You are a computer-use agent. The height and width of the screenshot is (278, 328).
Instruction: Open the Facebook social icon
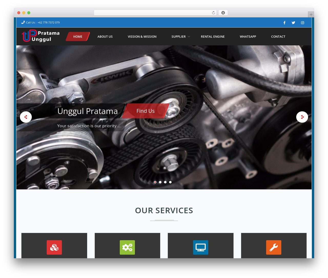pos(284,23)
